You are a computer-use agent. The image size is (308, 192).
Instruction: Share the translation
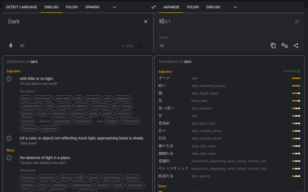pyautogui.click(x=296, y=45)
